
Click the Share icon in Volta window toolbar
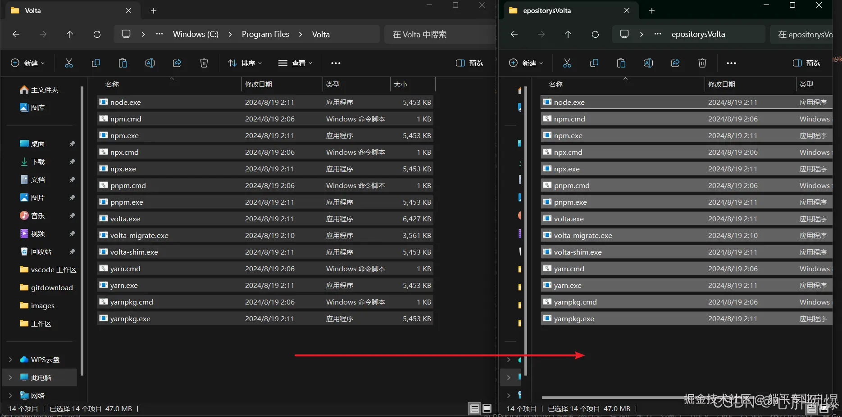click(x=177, y=63)
